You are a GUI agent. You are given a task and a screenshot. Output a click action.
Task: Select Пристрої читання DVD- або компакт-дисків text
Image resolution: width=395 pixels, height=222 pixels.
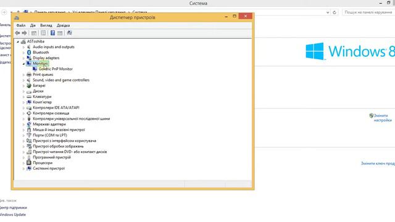pos(70,152)
